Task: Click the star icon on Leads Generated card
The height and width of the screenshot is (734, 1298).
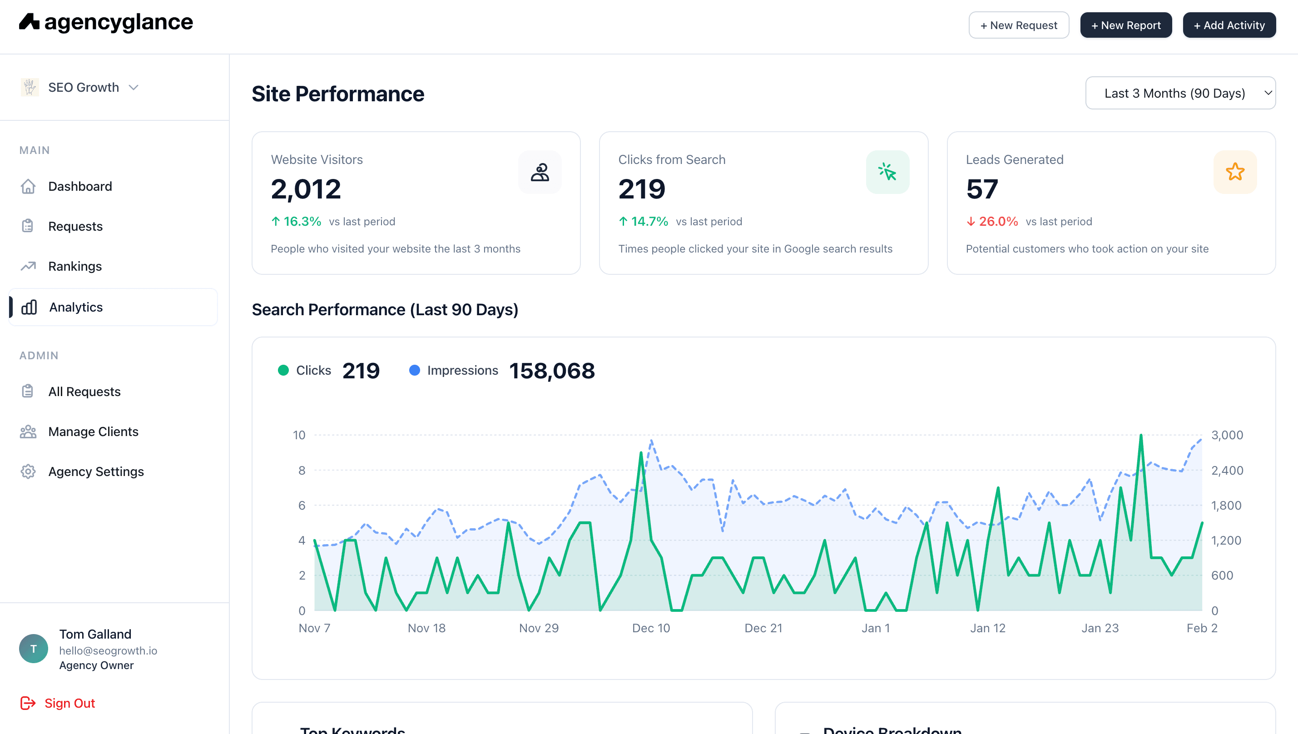Action: coord(1234,171)
